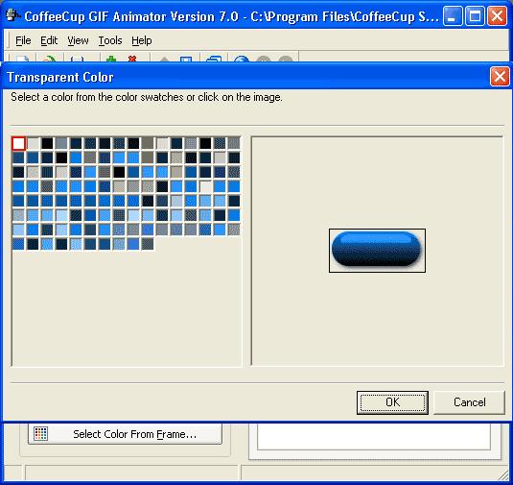Click the blue pill button preview image
513x485 pixels.
click(x=377, y=251)
